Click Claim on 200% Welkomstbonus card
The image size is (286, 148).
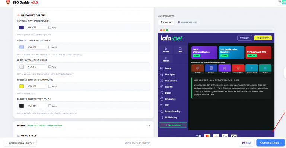coord(196,56)
